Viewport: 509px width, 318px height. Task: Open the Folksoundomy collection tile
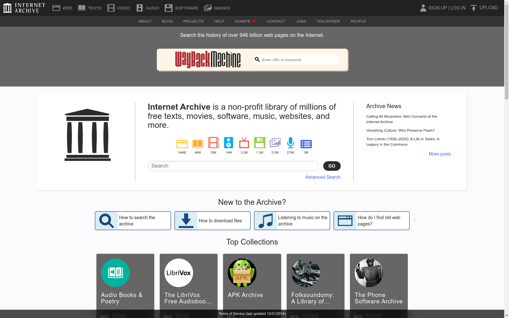(316, 286)
